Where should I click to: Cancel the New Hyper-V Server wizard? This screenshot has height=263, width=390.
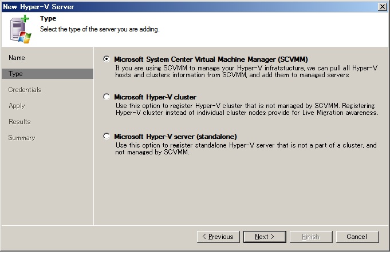(357, 237)
